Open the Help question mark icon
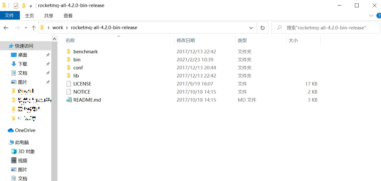381x181 pixels. click(379, 16)
